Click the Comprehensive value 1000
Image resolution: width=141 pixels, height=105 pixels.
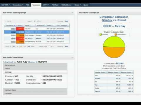click(44, 83)
